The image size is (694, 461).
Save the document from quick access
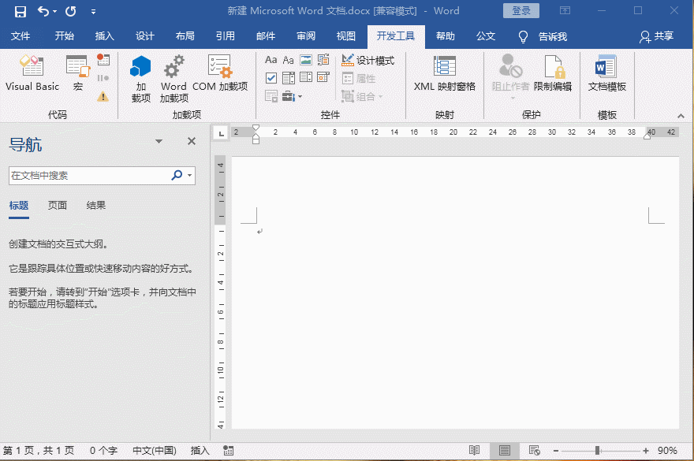point(21,12)
